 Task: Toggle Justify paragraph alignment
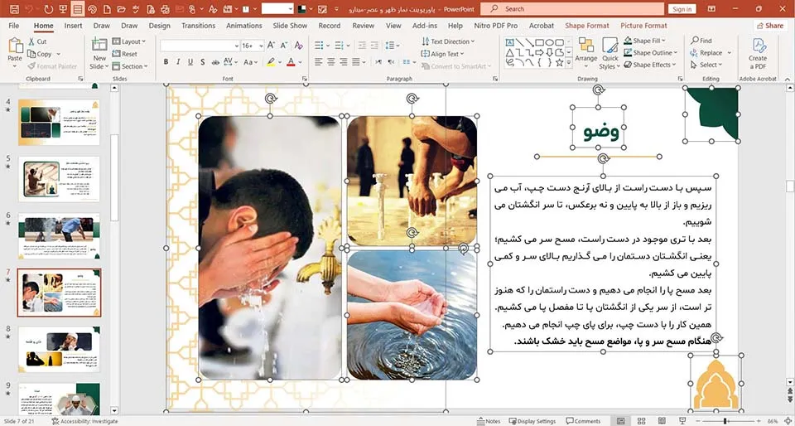356,62
